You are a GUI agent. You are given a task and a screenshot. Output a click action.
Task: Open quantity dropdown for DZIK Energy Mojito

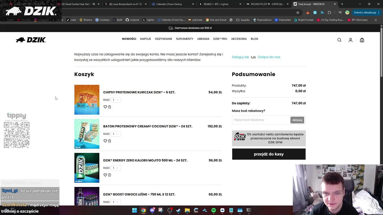tap(116, 168)
